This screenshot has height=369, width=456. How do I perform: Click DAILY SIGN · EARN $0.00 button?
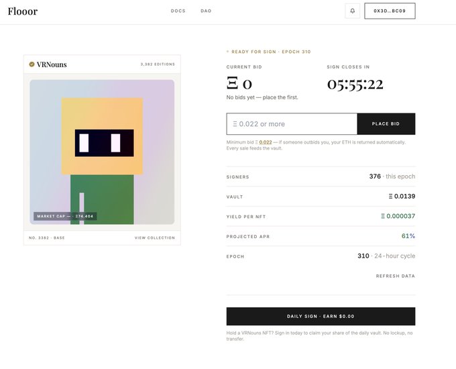321,316
